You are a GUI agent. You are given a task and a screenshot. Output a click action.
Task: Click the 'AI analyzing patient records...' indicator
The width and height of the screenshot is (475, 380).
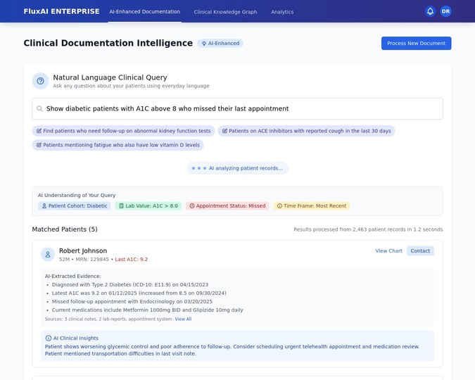pyautogui.click(x=238, y=168)
